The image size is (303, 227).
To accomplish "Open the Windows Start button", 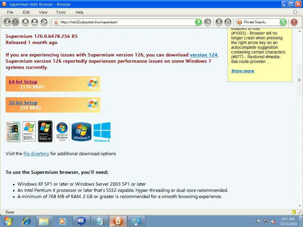I will coord(9,221).
